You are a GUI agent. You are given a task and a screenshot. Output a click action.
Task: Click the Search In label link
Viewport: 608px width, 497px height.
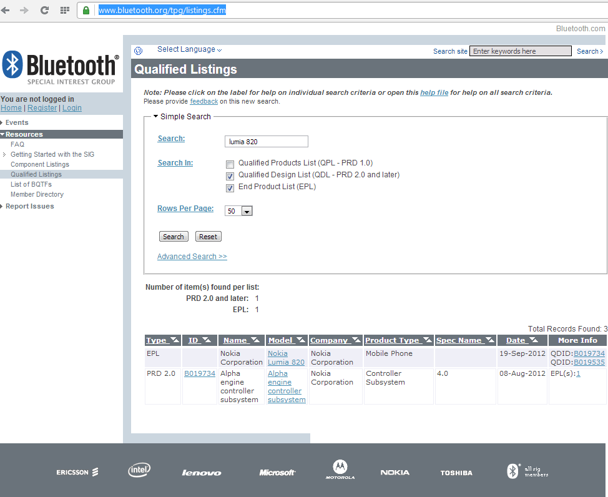click(x=175, y=163)
